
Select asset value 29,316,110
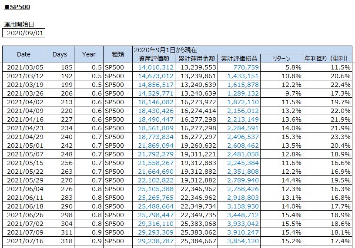tap(156, 225)
